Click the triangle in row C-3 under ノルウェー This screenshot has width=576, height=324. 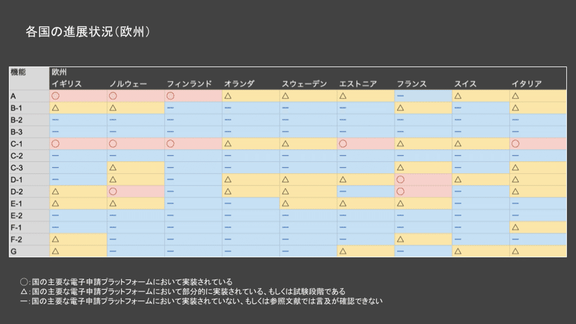[113, 168]
